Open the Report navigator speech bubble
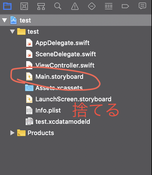 pos(142,6)
